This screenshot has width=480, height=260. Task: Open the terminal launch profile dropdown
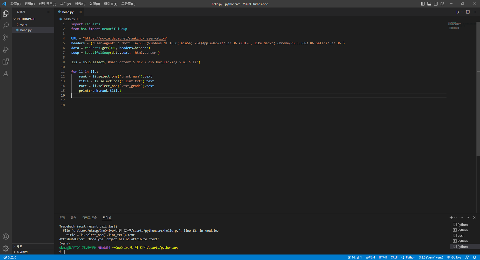455,218
